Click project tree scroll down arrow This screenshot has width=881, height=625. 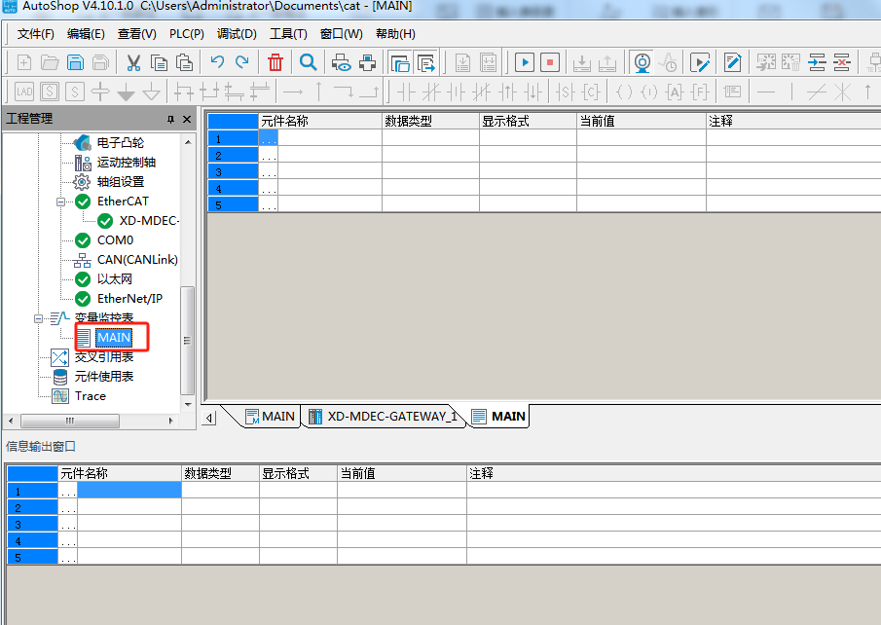[x=188, y=404]
